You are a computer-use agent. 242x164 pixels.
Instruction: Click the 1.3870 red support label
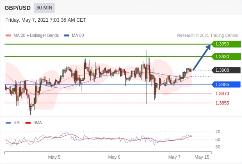click(x=222, y=93)
